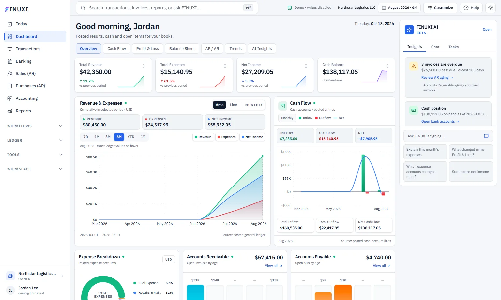This screenshot has height=300, width=501.
Task: Open the Accounting sidebar item
Action: pyautogui.click(x=35, y=98)
